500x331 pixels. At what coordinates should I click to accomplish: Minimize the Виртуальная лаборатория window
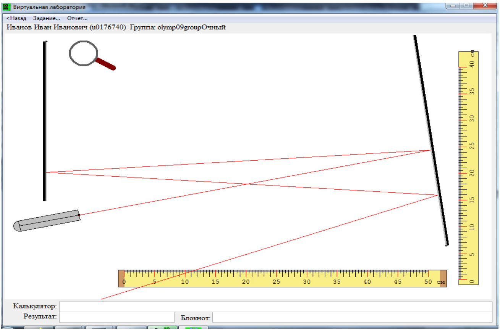click(454, 6)
